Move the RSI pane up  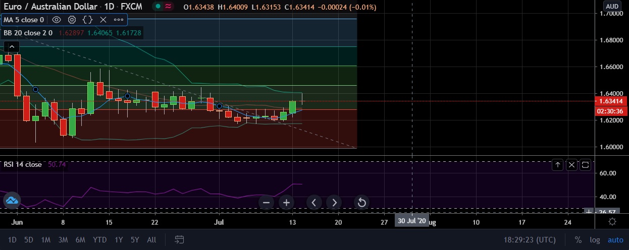click(558, 164)
